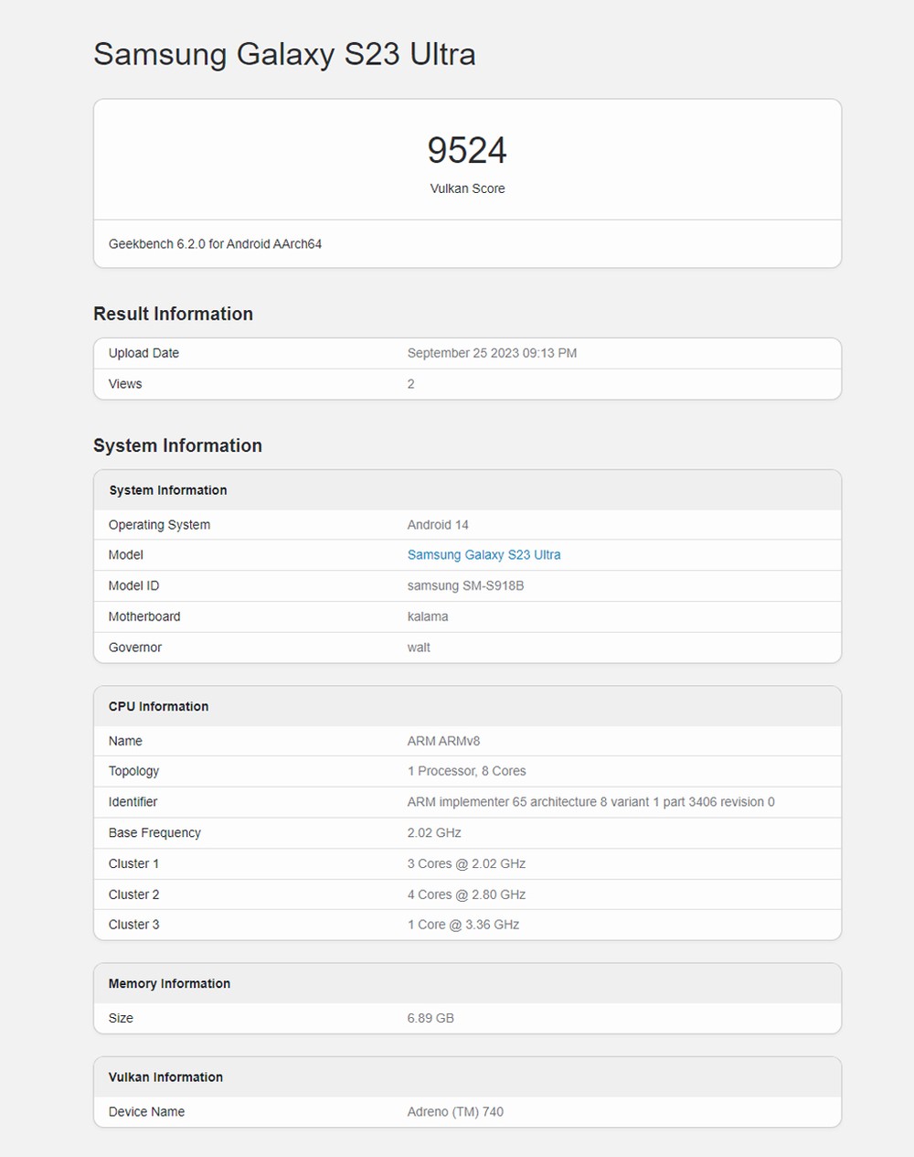Click the Samsung Galaxy S23 Ultra page title
The height and width of the screenshot is (1157, 914).
click(284, 54)
